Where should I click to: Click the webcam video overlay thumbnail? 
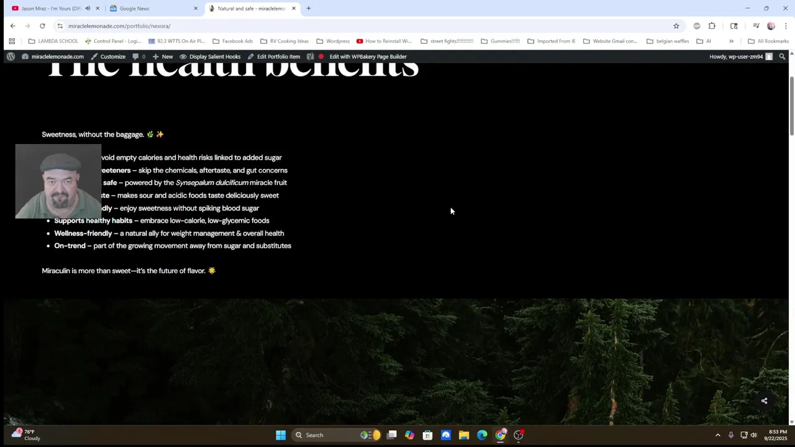[x=58, y=181]
